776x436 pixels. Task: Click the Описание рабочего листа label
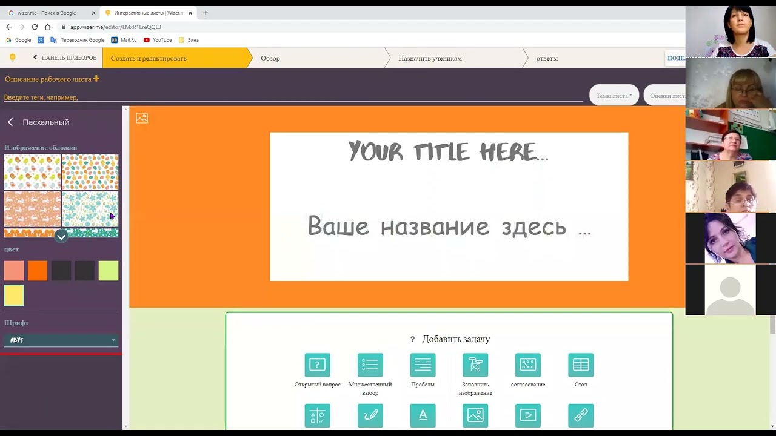tap(48, 79)
